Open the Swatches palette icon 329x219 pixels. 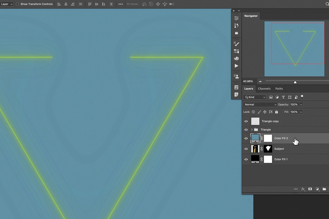click(236, 59)
